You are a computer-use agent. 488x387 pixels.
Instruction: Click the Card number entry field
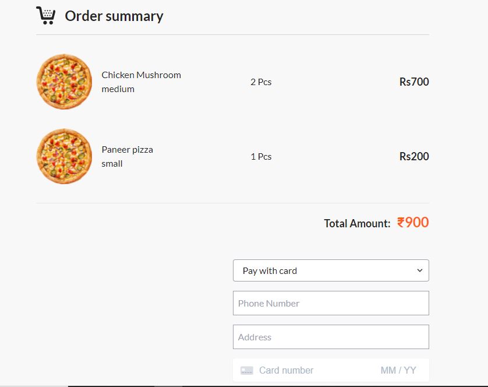point(303,370)
